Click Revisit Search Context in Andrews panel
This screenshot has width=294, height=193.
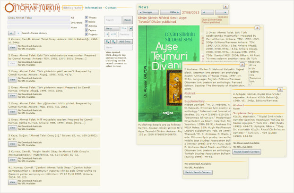tap(198, 172)
